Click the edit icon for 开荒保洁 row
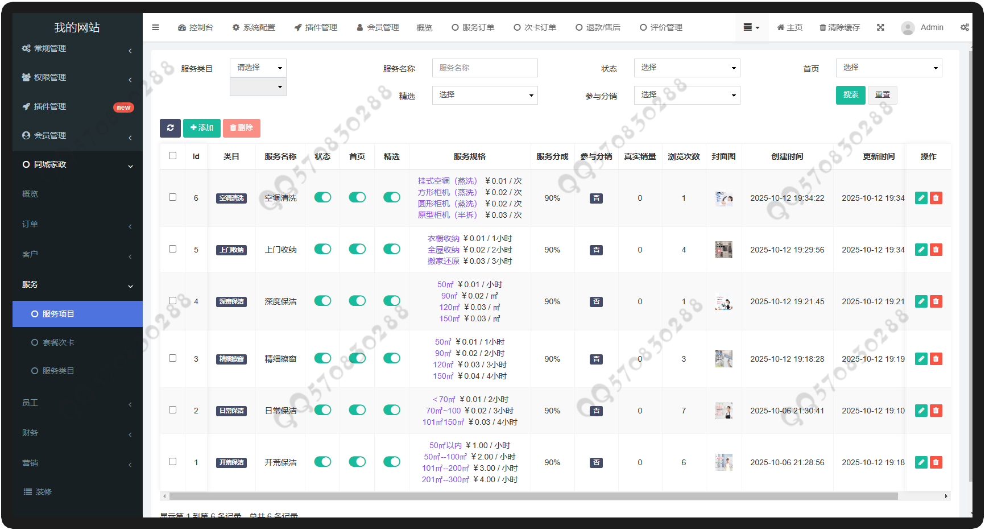Image resolution: width=985 pixels, height=530 pixels. click(921, 462)
